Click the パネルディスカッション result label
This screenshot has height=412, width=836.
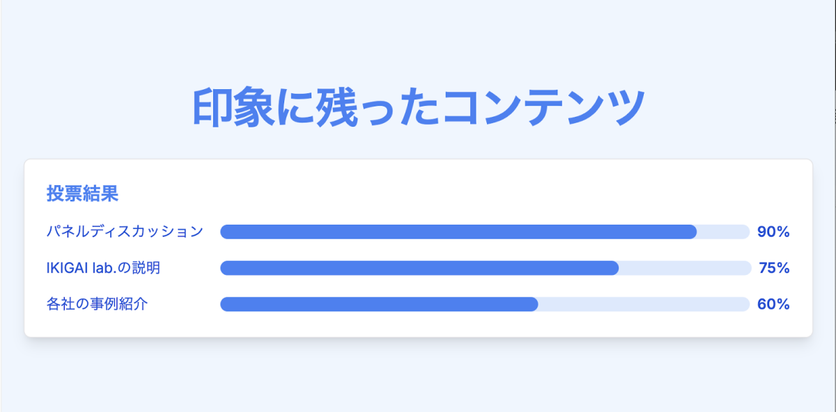pyautogui.click(x=125, y=232)
